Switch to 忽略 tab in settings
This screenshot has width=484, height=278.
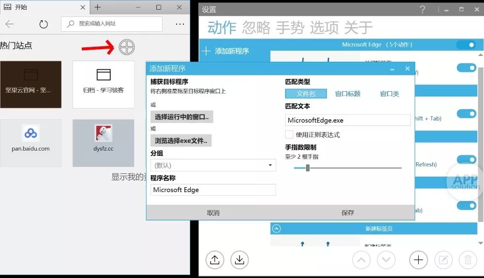click(x=256, y=28)
